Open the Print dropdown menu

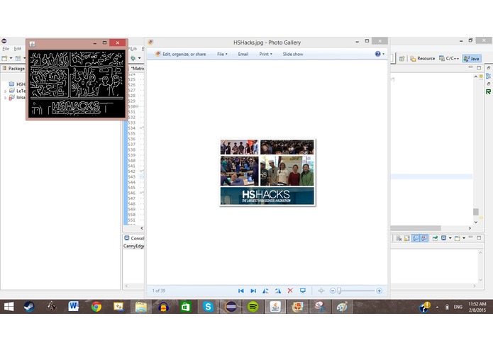266,54
